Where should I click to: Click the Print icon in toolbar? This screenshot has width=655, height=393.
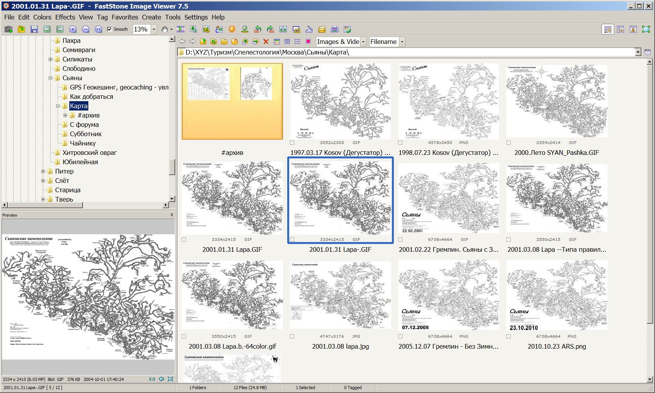[334, 30]
